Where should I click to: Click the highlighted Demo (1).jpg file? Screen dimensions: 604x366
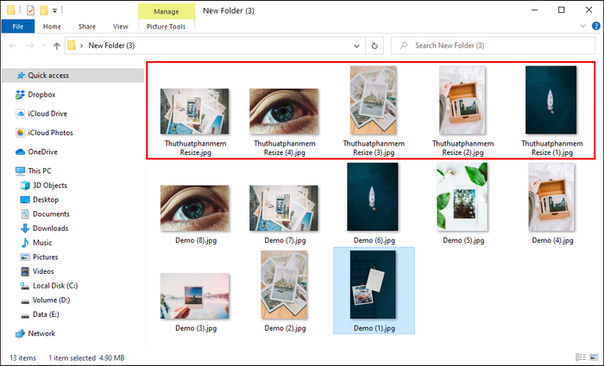click(374, 291)
